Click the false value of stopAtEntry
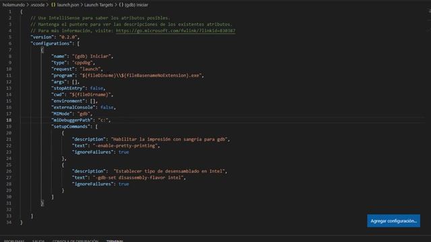Image resolution: width=431 pixels, height=242 pixels. (x=96, y=88)
